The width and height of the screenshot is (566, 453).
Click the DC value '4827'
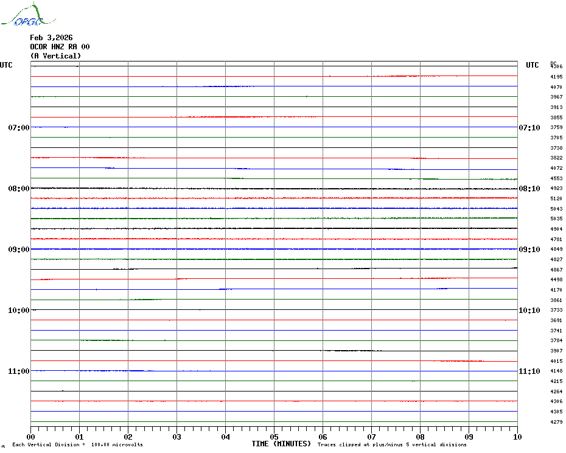tap(556, 259)
